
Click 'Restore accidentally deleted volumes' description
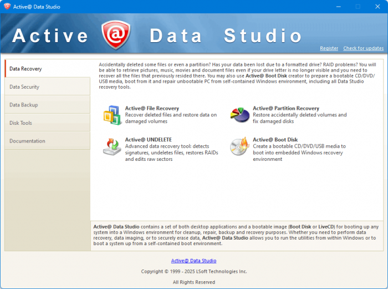pos(300,118)
